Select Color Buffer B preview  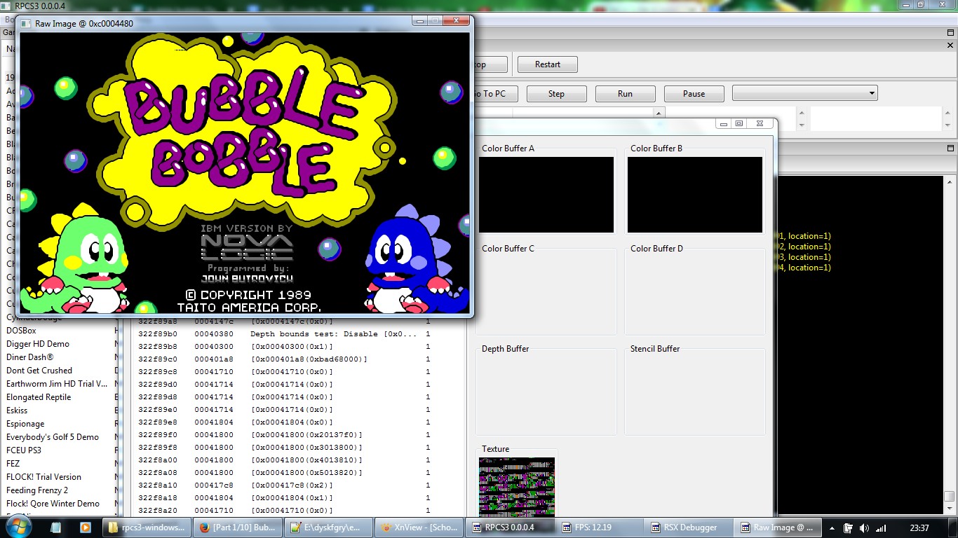tap(694, 194)
